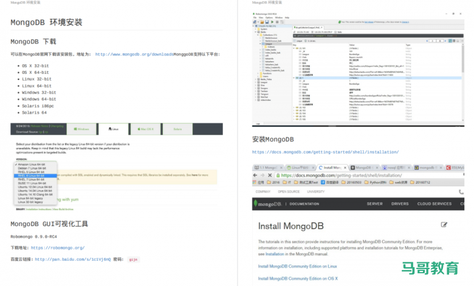Click the Robomongo play/execute toolbar icon
This screenshot has width=474, height=286.
[273, 22]
